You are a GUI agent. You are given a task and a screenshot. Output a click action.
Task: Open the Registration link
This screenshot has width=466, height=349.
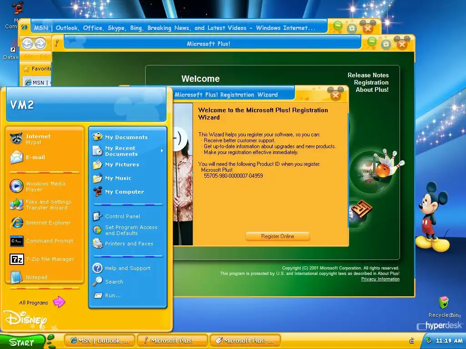click(371, 83)
